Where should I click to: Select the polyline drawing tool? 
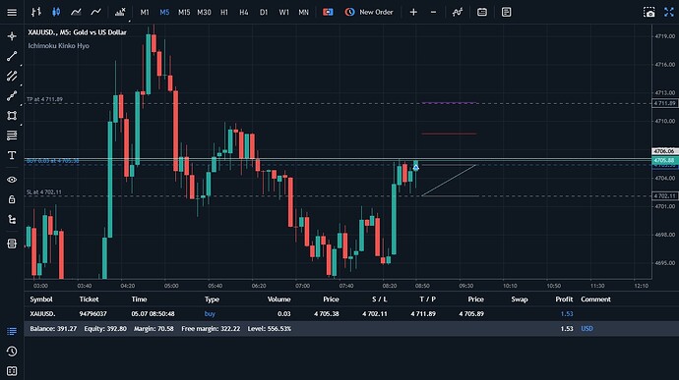12,96
